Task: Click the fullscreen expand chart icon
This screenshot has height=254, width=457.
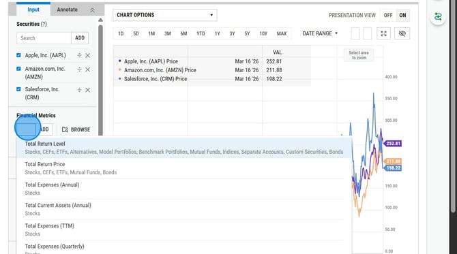Action: coord(383,33)
